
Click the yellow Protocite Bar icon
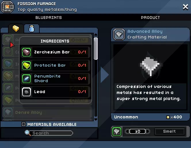[x=26, y=65]
